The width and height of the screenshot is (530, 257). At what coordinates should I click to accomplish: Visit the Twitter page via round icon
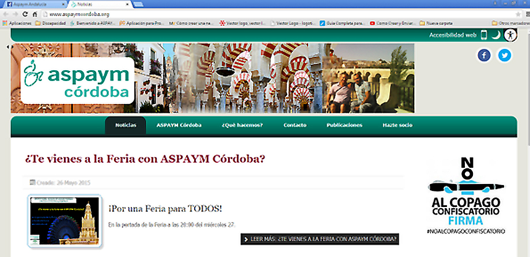pos(504,55)
